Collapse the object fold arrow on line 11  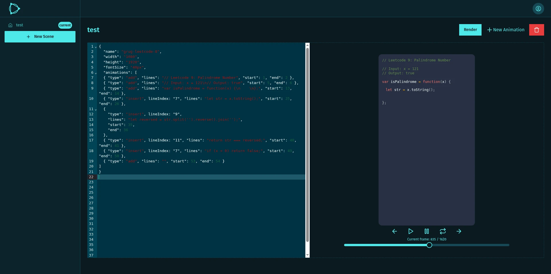point(96,109)
